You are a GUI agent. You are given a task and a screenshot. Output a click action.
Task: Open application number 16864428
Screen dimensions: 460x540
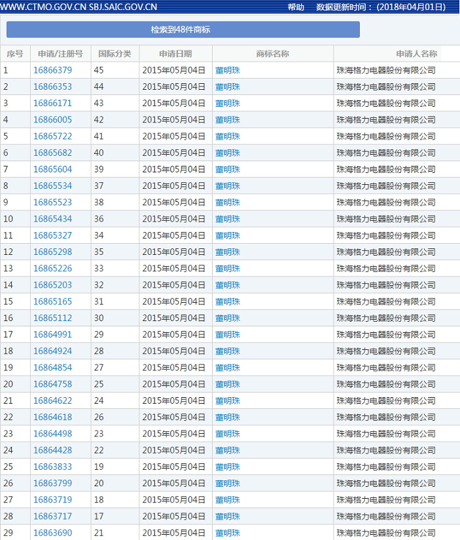[x=52, y=450]
